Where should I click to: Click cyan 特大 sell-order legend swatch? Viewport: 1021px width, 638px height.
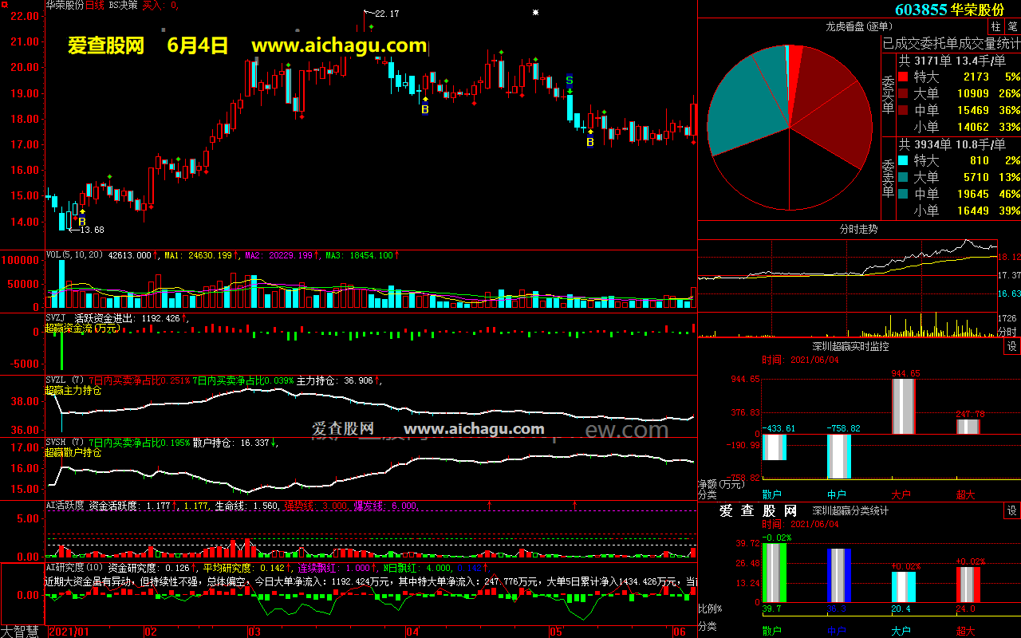(x=903, y=161)
